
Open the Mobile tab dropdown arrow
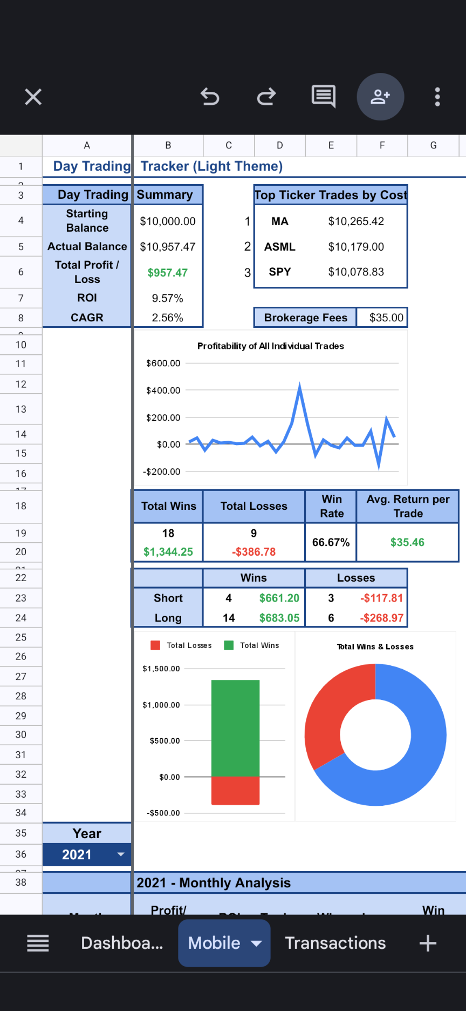point(257,943)
